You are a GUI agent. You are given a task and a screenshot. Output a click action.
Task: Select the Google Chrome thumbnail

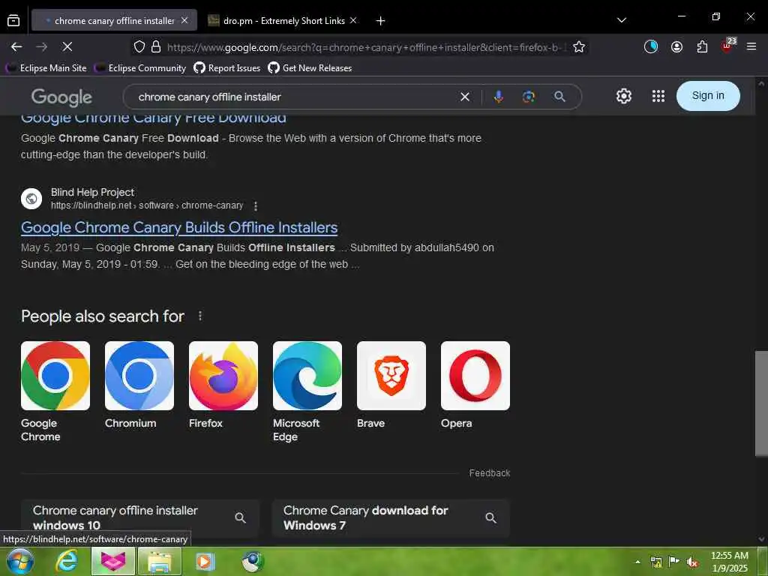click(x=55, y=376)
